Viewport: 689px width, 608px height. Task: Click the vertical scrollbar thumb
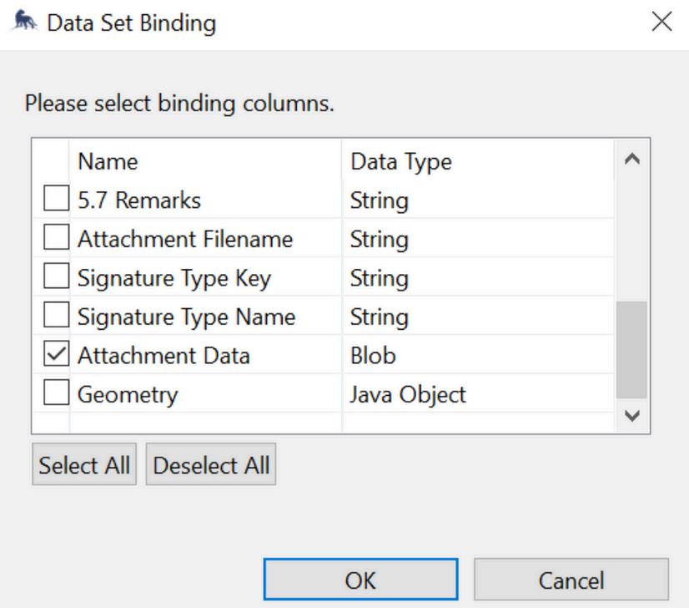coord(631,349)
